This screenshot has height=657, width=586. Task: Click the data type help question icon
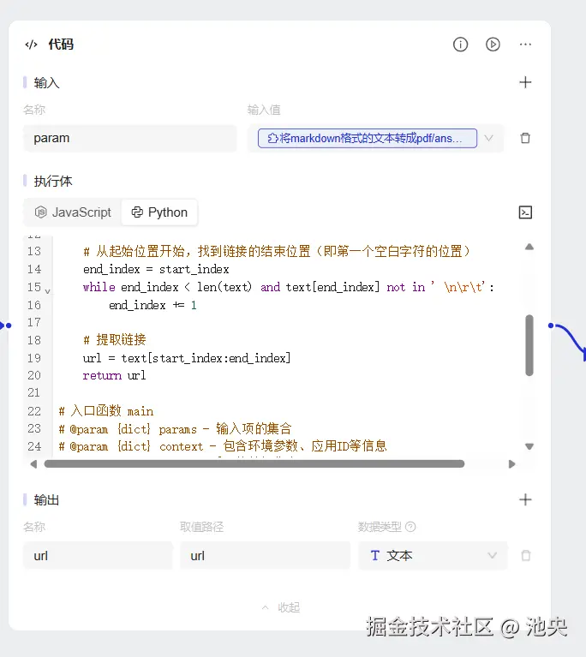(x=410, y=527)
